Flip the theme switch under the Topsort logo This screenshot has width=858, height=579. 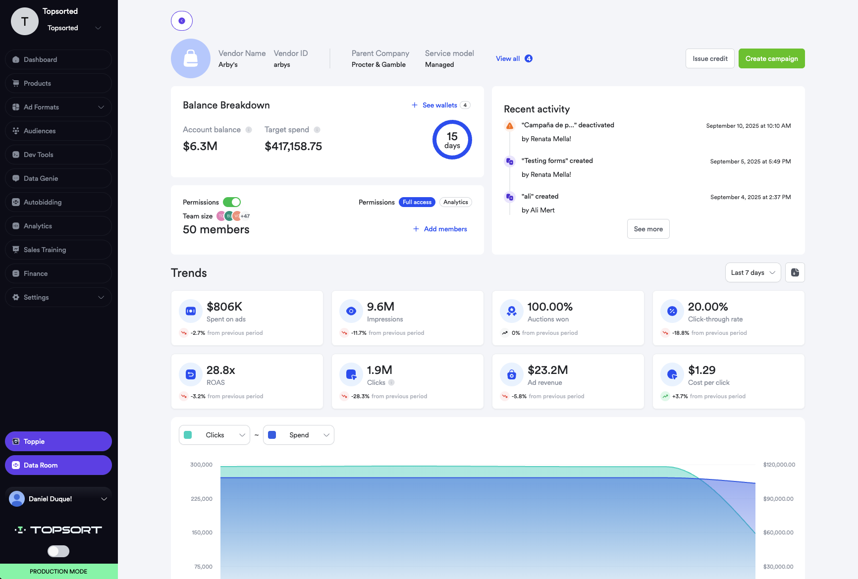click(58, 551)
